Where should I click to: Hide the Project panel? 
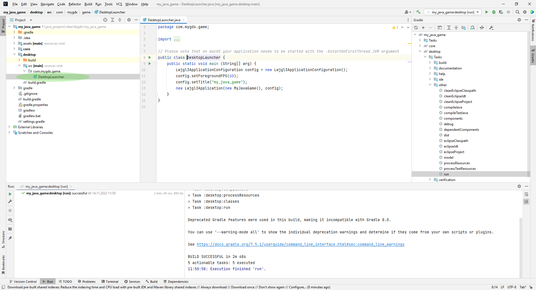[x=136, y=20]
